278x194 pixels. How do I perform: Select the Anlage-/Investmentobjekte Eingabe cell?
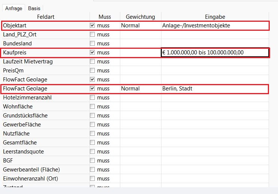point(215,26)
